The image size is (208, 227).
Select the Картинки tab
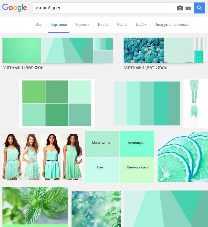point(59,24)
